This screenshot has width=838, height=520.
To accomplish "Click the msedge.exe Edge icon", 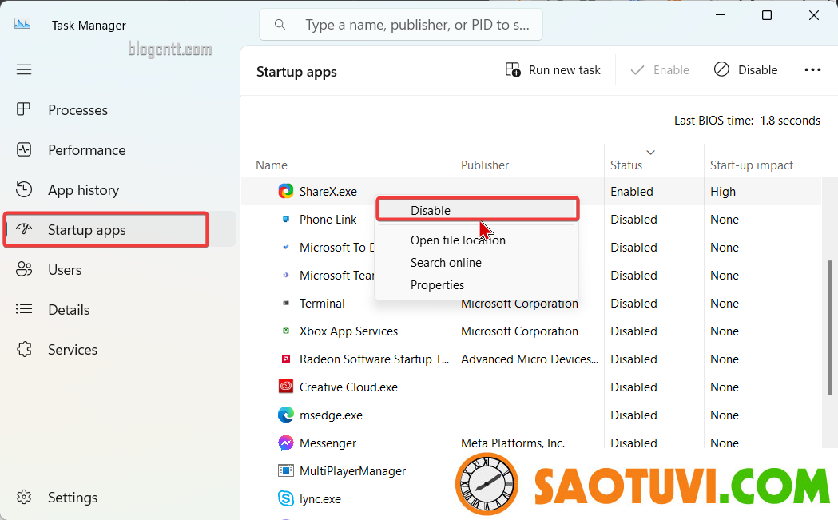I will (286, 415).
